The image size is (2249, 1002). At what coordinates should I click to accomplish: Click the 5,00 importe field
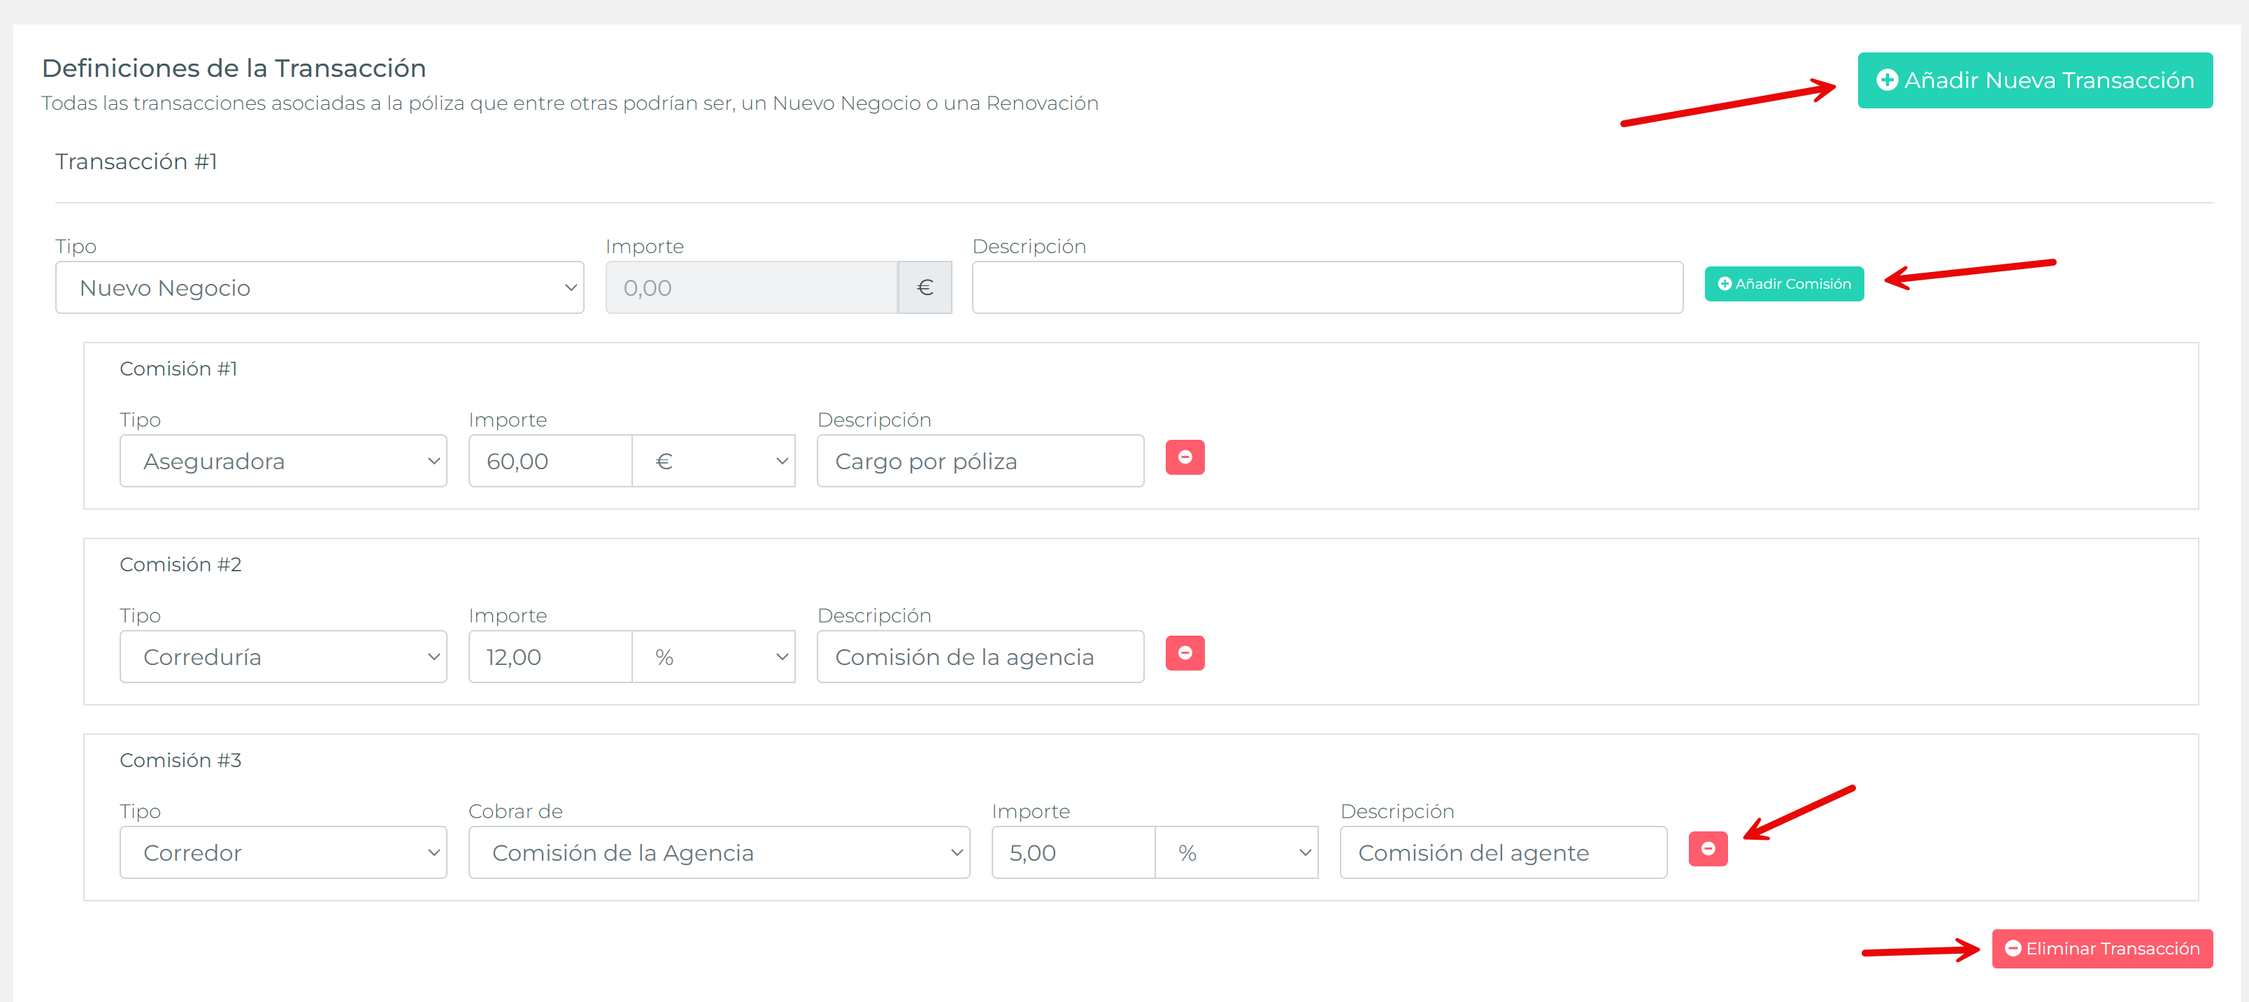pyautogui.click(x=1073, y=852)
